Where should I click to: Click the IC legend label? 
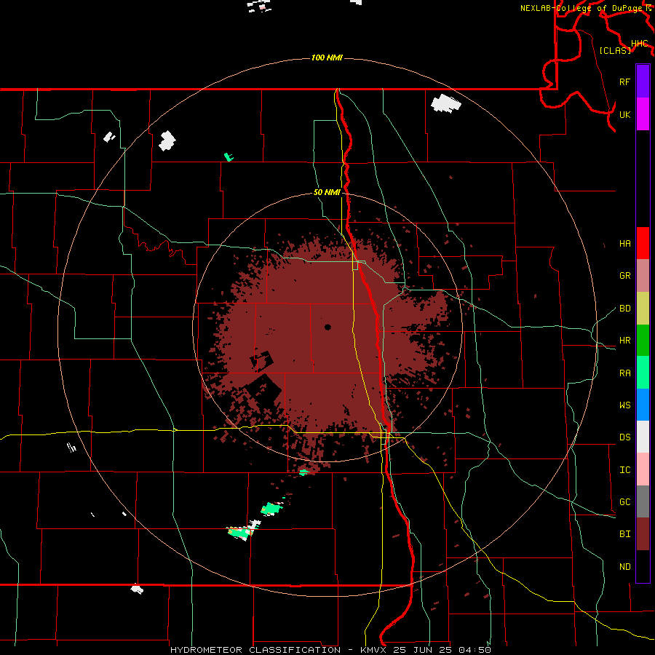(x=624, y=470)
